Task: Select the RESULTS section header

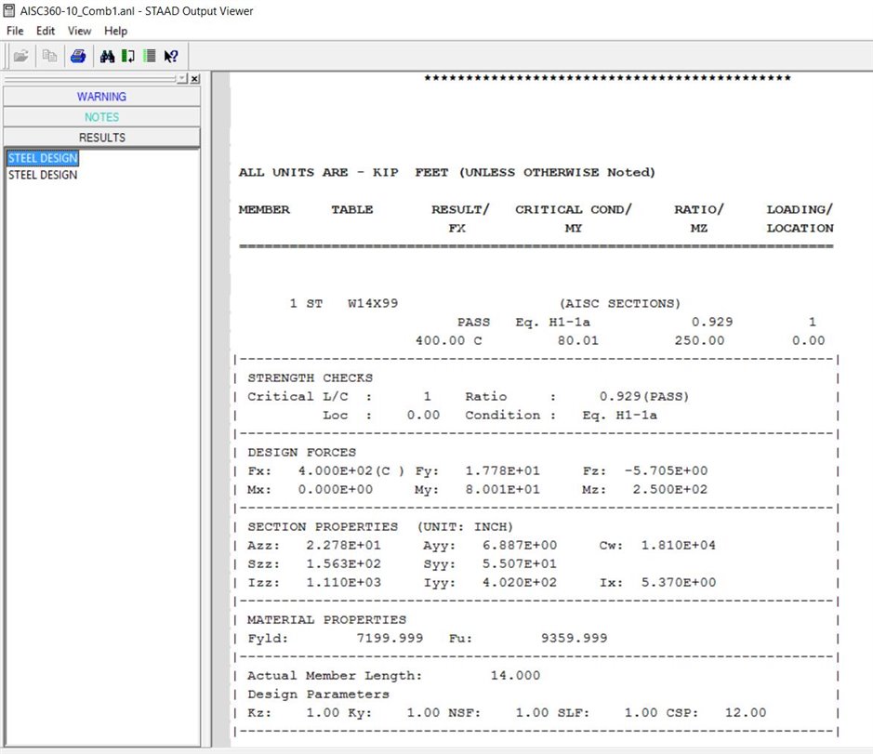Action: coord(101,138)
